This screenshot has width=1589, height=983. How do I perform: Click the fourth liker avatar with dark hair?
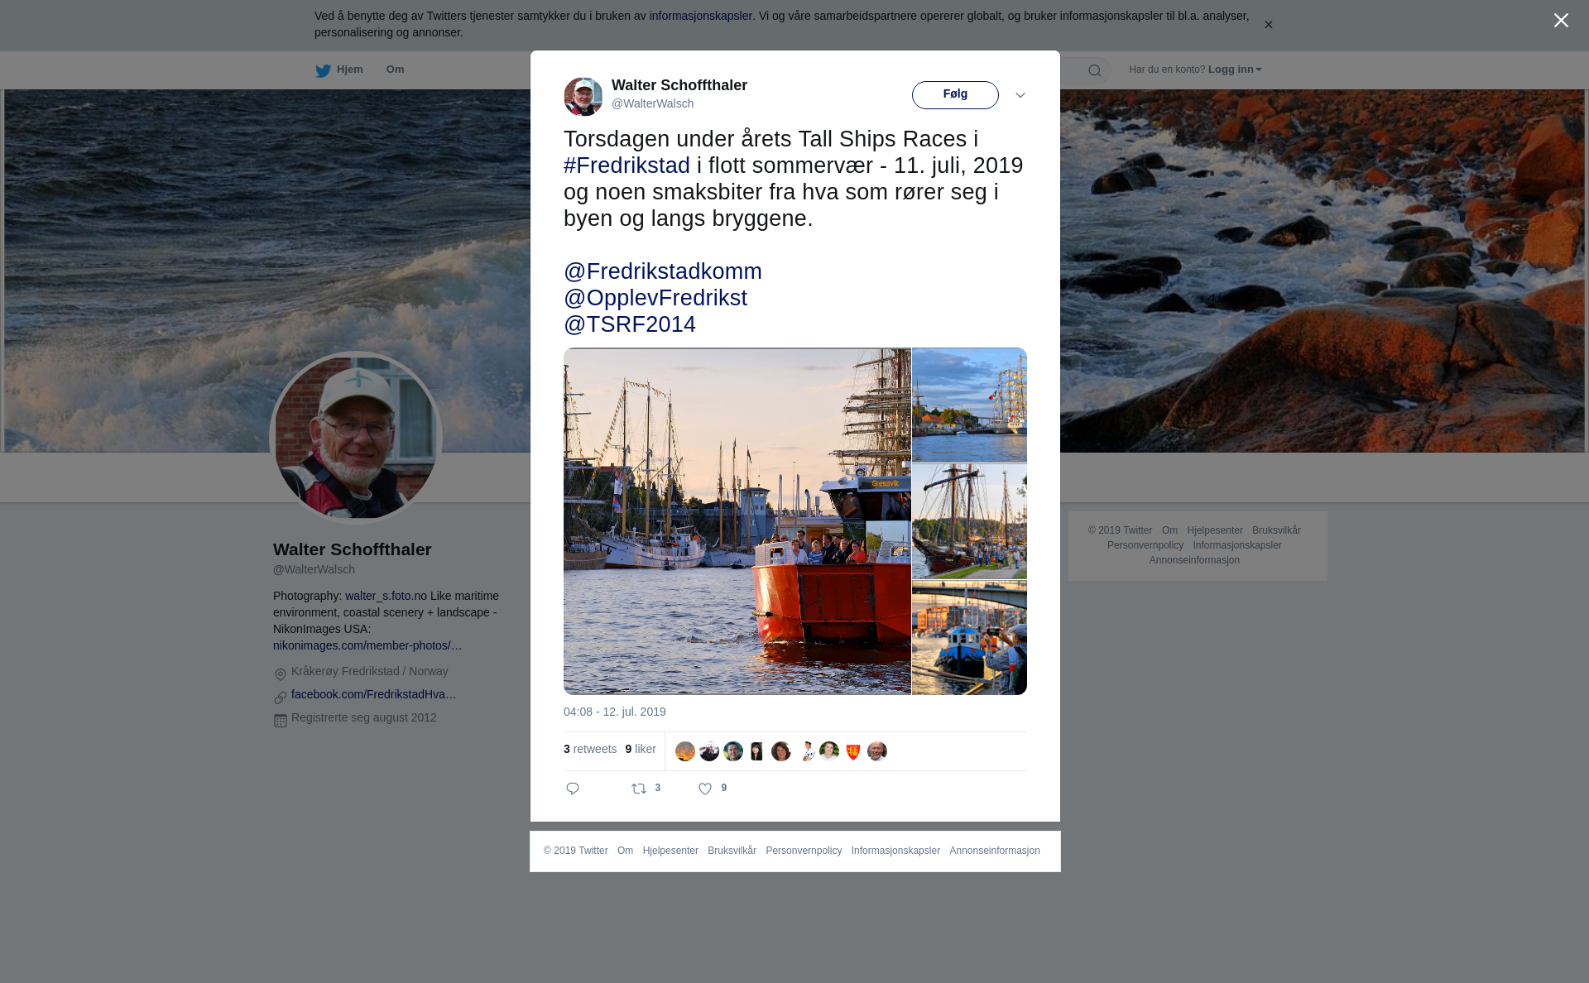[x=757, y=751]
